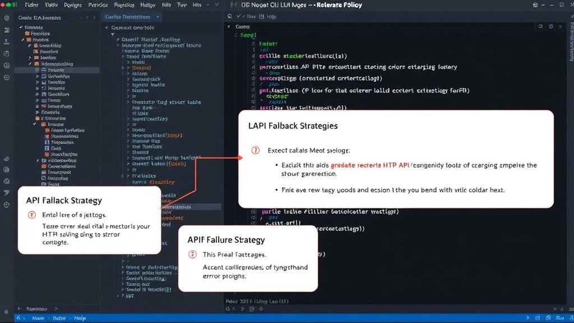
Task: Click the lock icon at activity bar bottom
Action: [x=6, y=312]
